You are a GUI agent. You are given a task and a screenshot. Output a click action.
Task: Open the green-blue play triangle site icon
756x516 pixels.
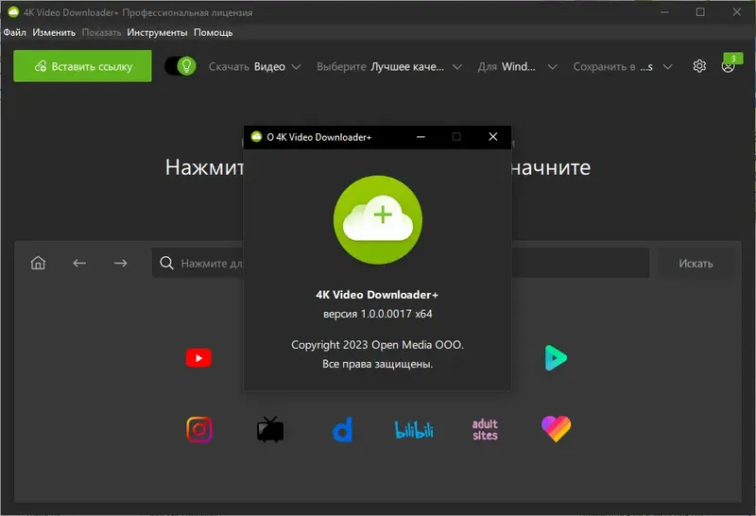[556, 358]
